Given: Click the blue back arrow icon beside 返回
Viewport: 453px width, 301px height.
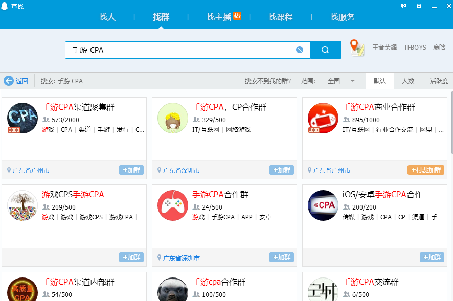Looking at the screenshot, I should [9, 81].
